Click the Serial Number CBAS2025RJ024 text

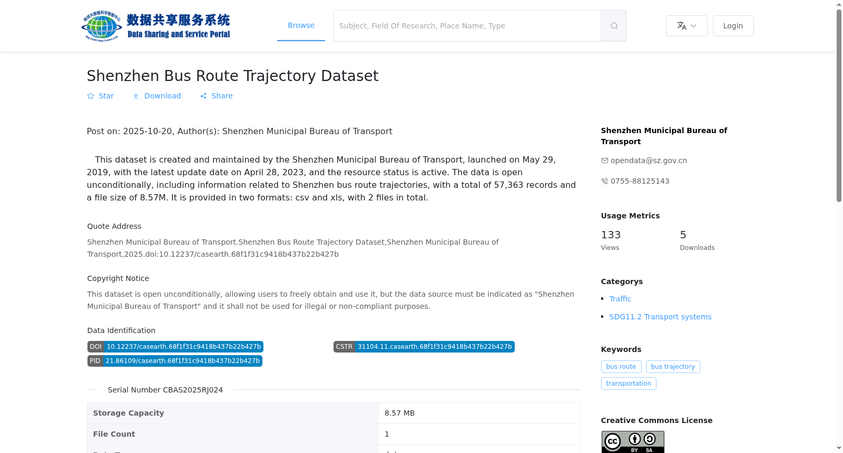click(x=165, y=390)
